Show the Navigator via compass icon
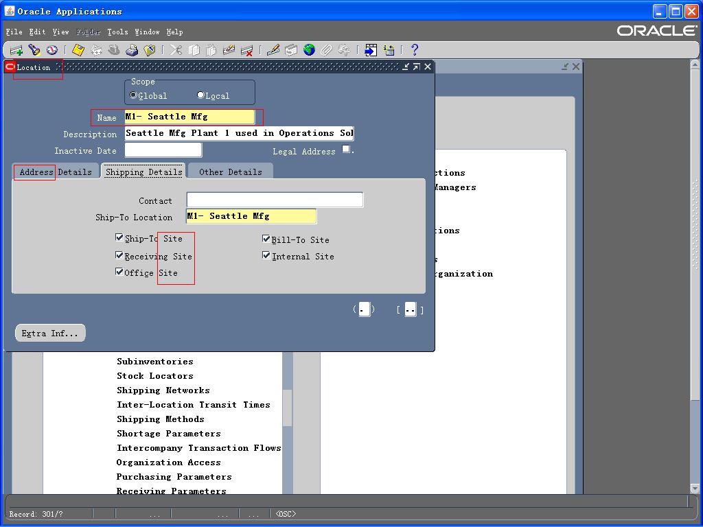Viewport: 703px width, 527px height. tap(52, 49)
